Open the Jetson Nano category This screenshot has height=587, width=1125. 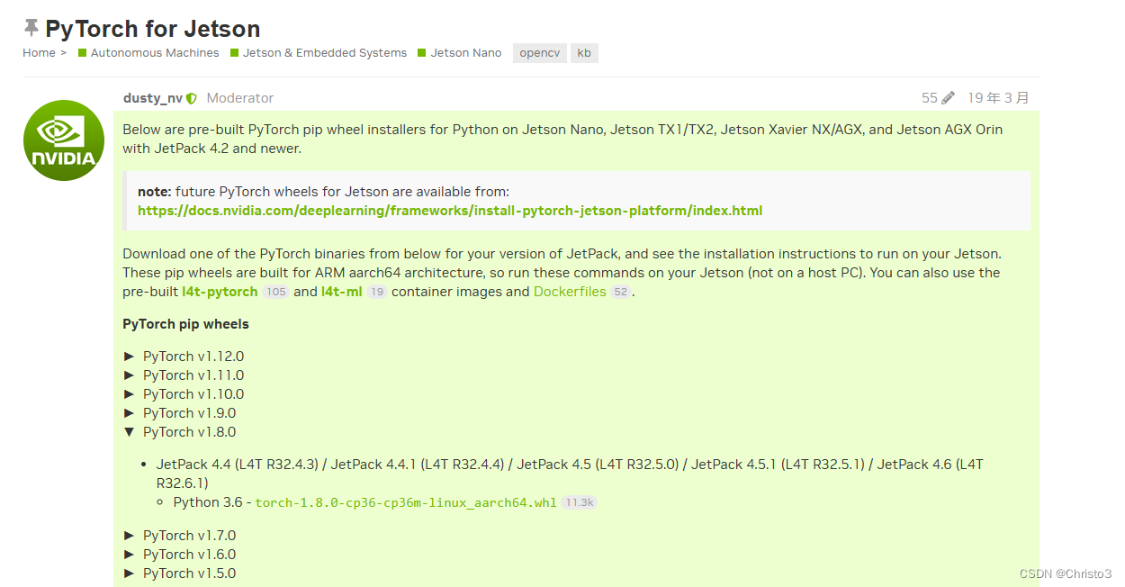point(460,53)
